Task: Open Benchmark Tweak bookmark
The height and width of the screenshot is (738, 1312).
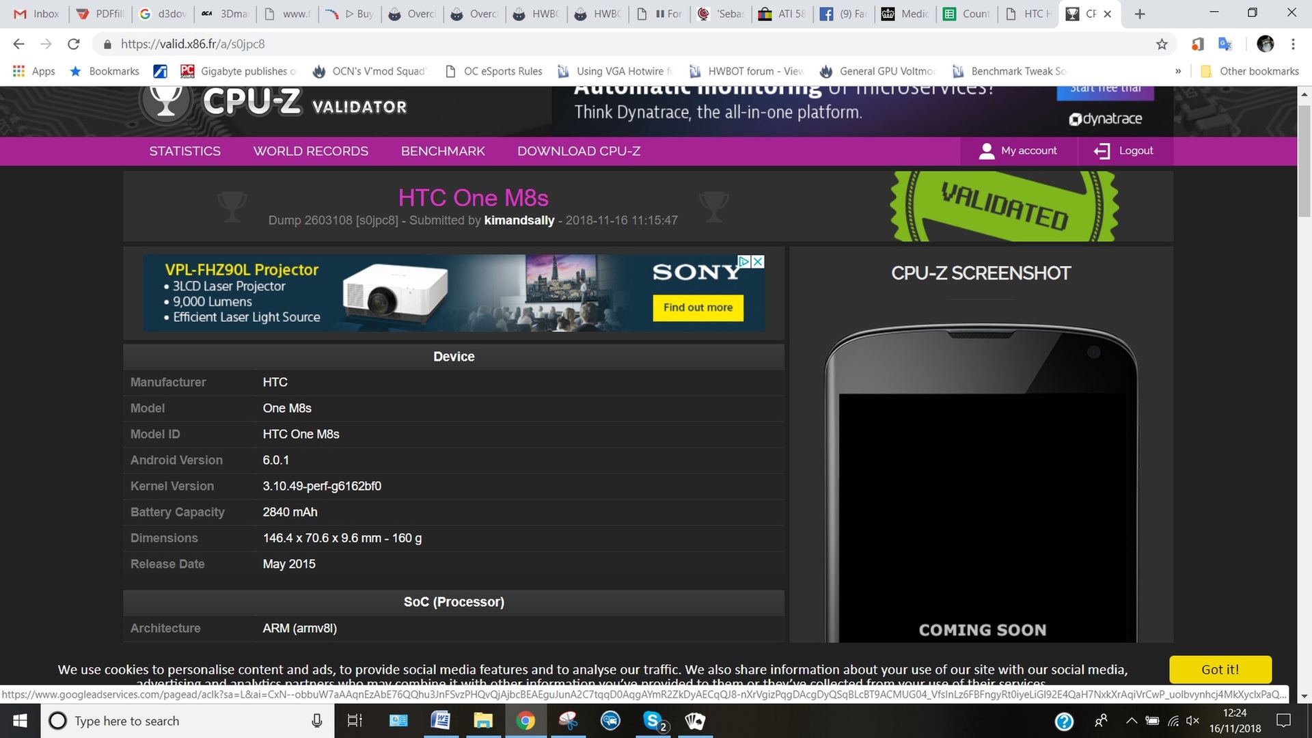Action: pos(1009,71)
